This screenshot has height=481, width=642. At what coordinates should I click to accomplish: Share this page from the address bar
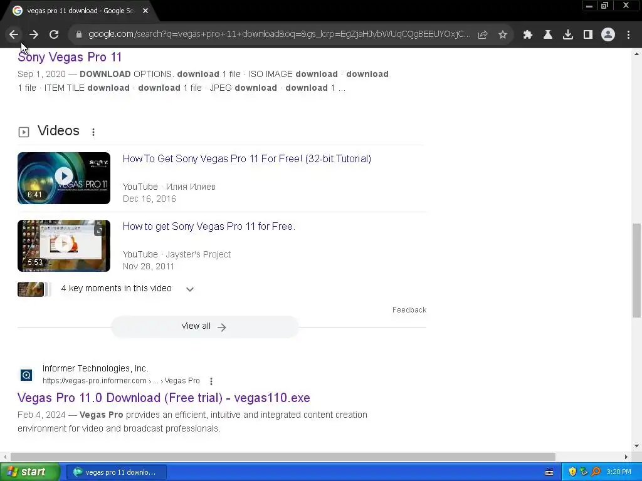pyautogui.click(x=483, y=35)
